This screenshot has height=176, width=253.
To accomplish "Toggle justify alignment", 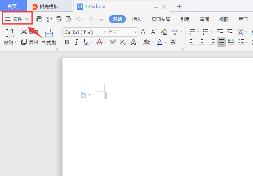I will point(222,42).
